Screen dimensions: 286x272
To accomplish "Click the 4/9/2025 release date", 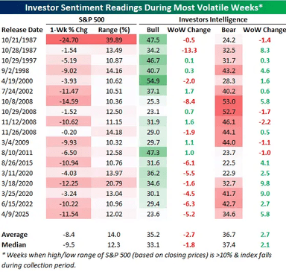I will (x=15, y=214).
